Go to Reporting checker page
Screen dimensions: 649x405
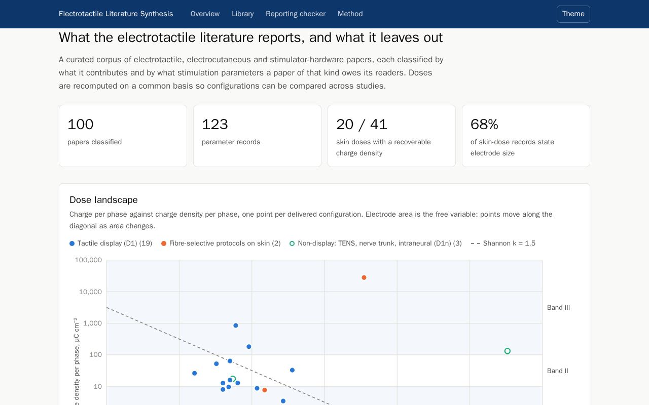pyautogui.click(x=296, y=14)
